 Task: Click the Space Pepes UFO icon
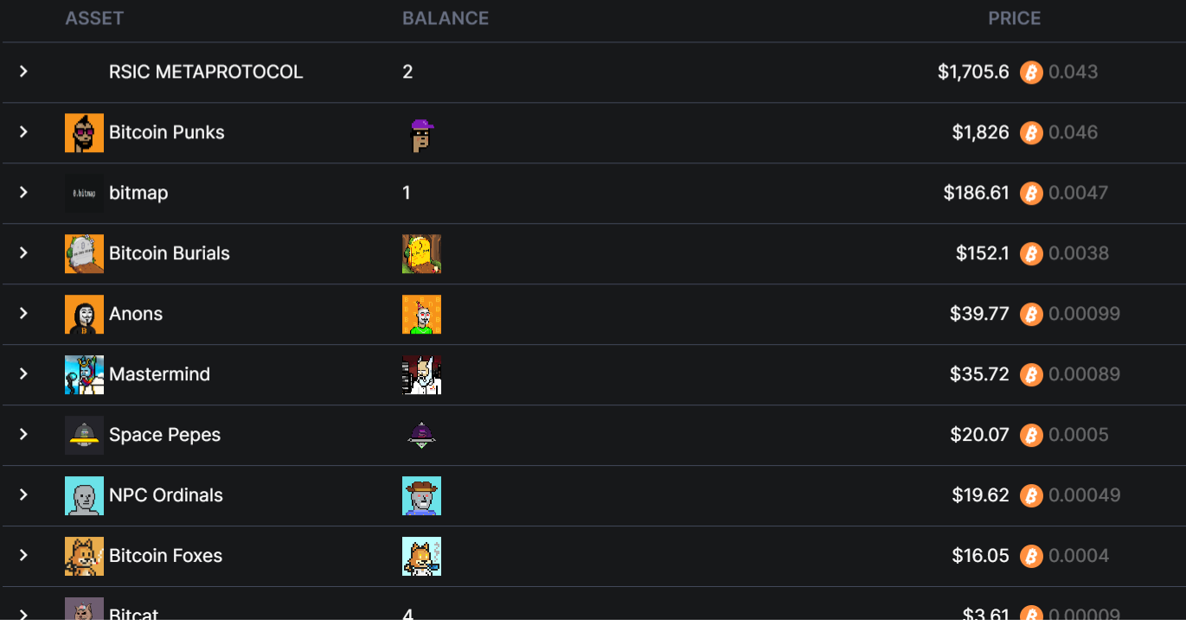coord(84,435)
